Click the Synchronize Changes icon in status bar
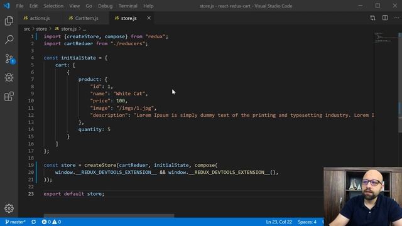This screenshot has width=402, height=226. [33, 222]
